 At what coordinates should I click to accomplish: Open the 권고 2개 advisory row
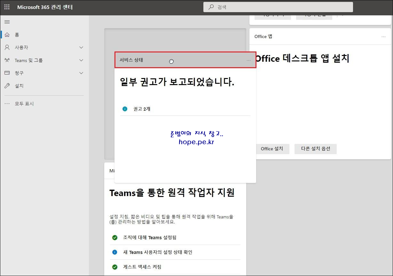(x=185, y=109)
